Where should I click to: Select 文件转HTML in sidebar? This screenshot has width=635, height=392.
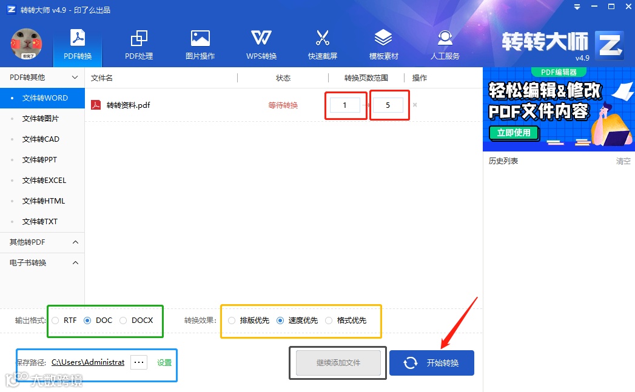pyautogui.click(x=42, y=201)
